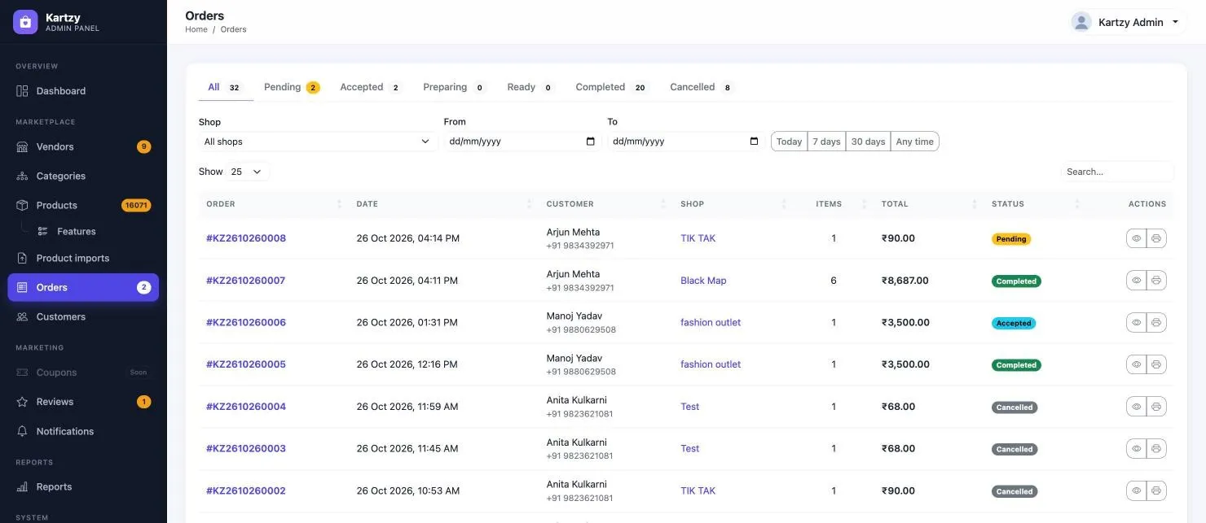Click the Search orders field
1206x523 pixels.
pyautogui.click(x=1117, y=172)
